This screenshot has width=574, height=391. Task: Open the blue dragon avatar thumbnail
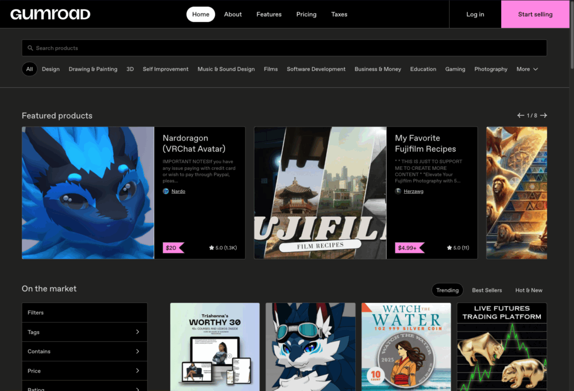pos(88,193)
